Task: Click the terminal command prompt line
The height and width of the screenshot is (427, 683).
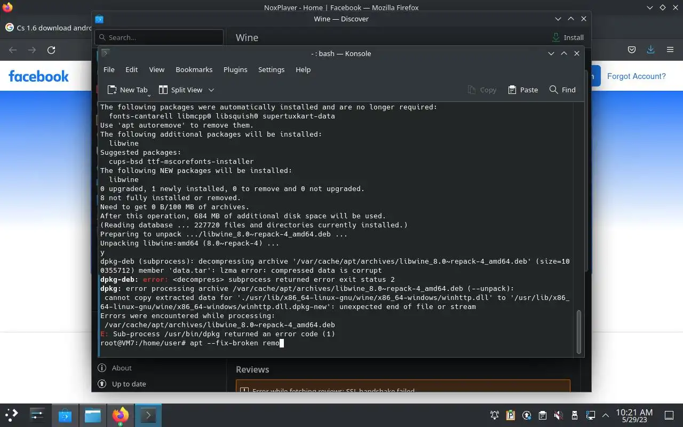Action: click(192, 343)
